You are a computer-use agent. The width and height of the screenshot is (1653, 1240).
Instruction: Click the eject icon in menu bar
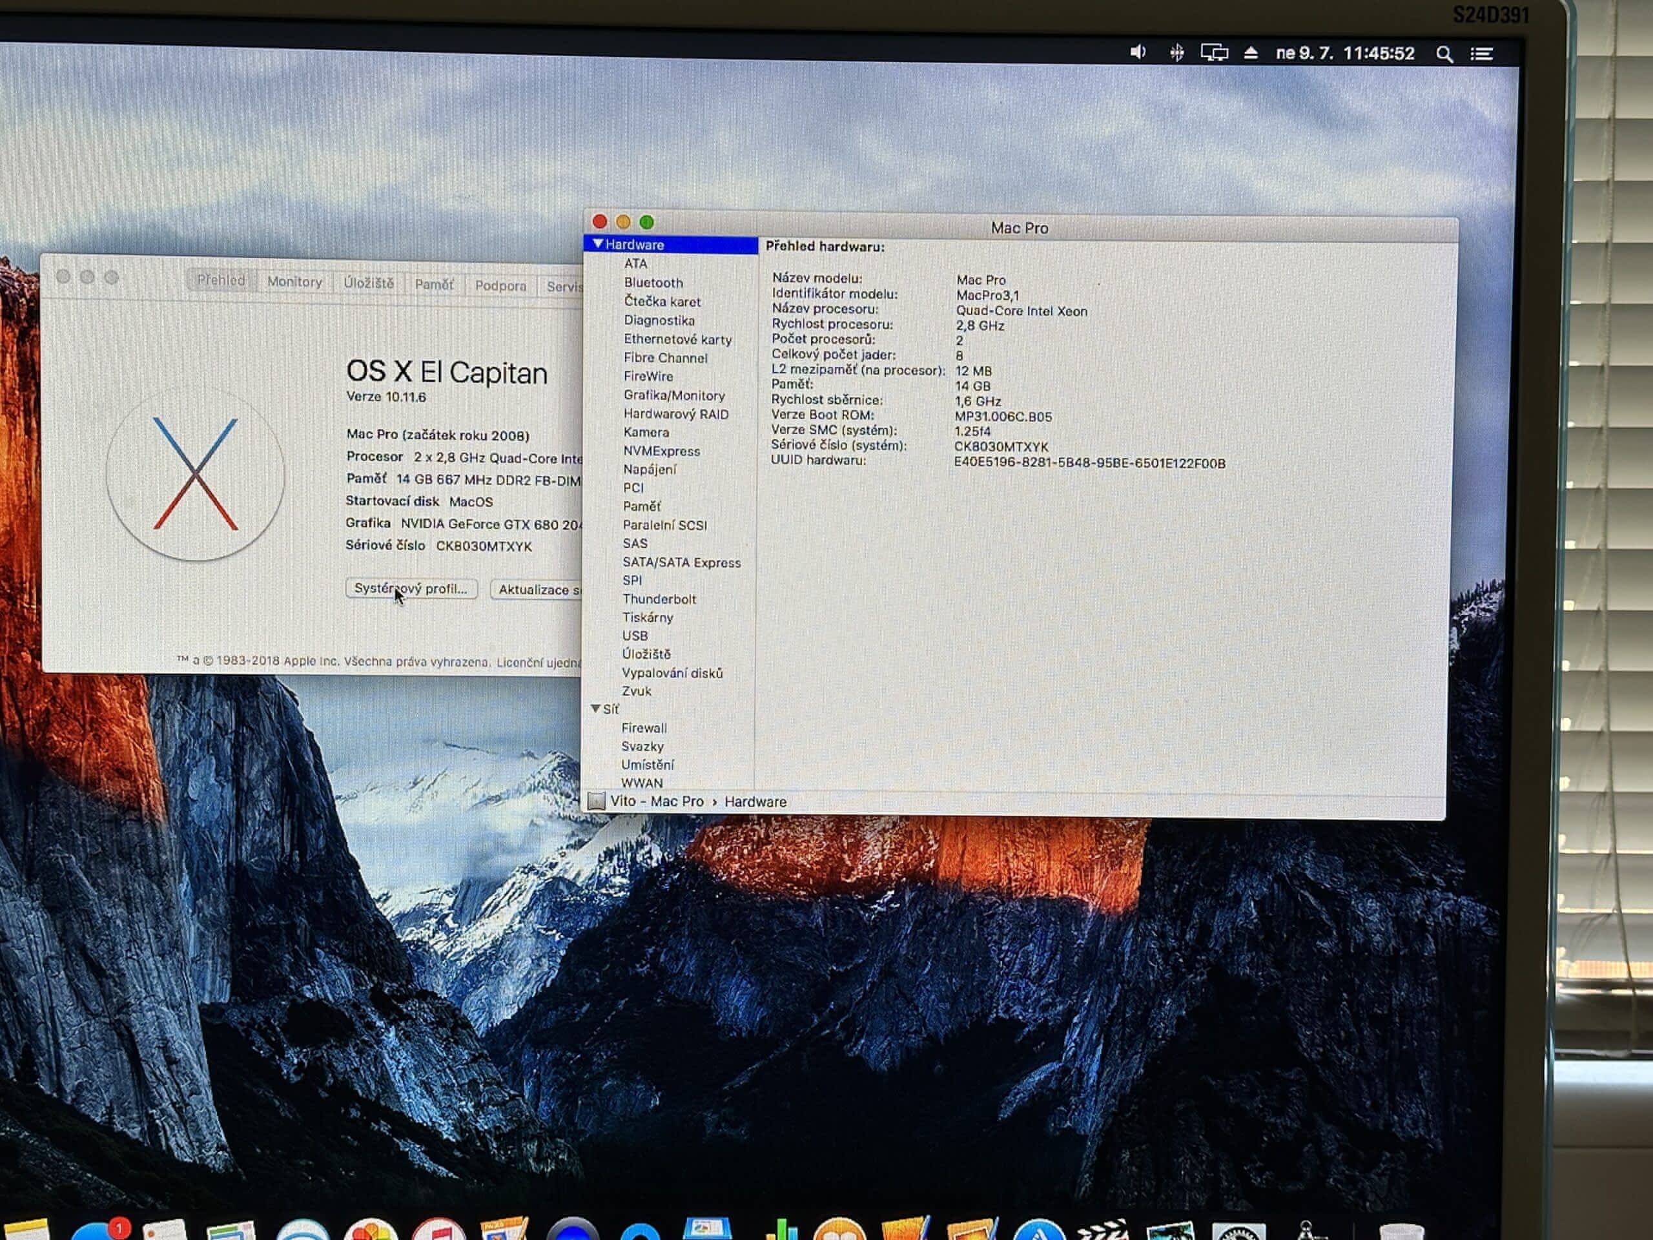point(1251,53)
